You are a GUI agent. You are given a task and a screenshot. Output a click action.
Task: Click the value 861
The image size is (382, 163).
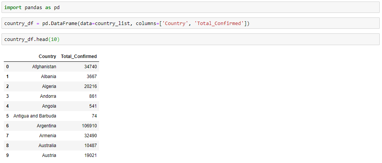tap(93, 96)
